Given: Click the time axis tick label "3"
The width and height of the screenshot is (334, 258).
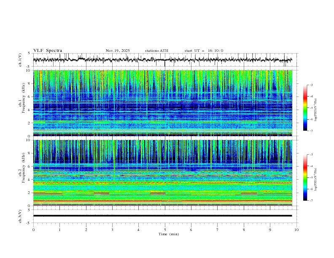Looking at the screenshot, I should point(112,230).
